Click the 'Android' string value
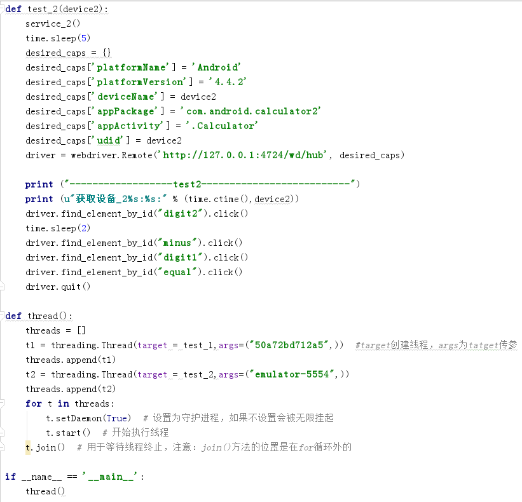Screen dimensions: 522x502 (216, 67)
